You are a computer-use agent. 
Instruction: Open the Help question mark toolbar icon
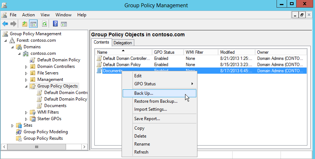click(x=55, y=24)
